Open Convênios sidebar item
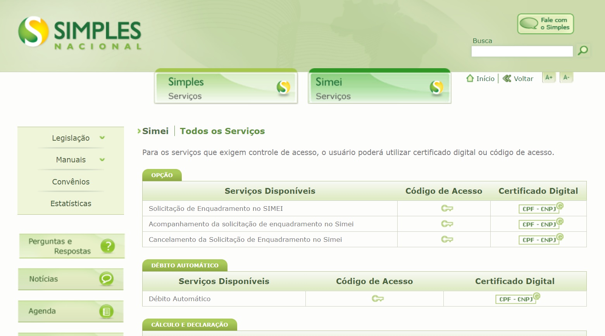Screen dimensions: 605x336 click(x=71, y=182)
